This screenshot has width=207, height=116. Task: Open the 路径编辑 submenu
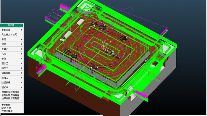(x=12, y=83)
